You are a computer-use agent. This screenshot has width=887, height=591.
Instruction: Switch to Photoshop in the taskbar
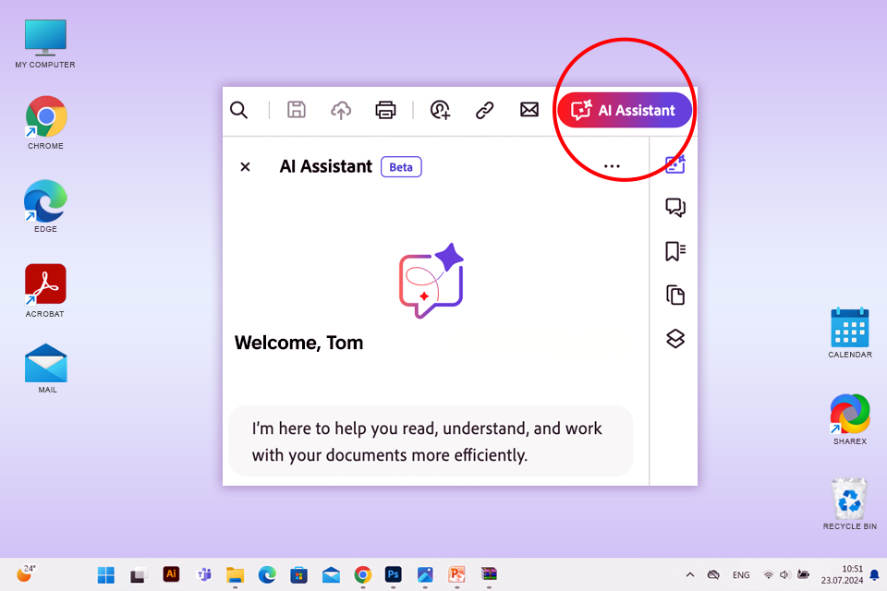pos(394,574)
